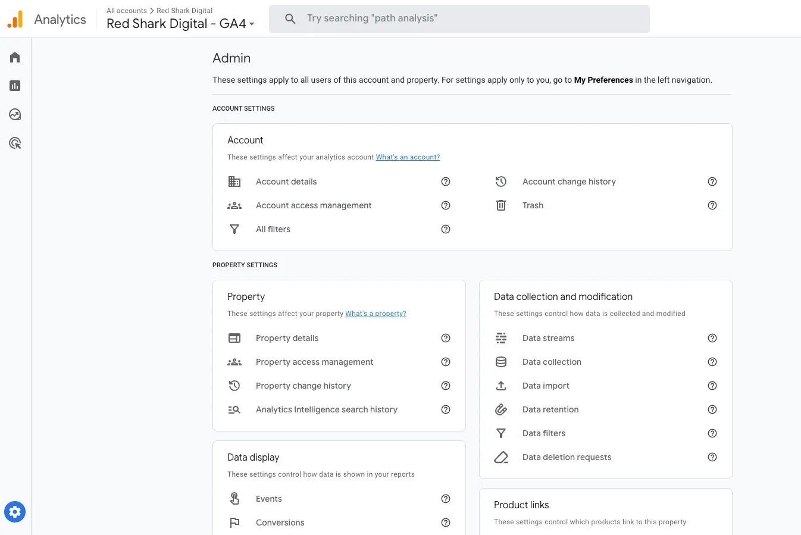Click the help icon next to Data retention
This screenshot has width=801, height=535.
pyautogui.click(x=712, y=409)
